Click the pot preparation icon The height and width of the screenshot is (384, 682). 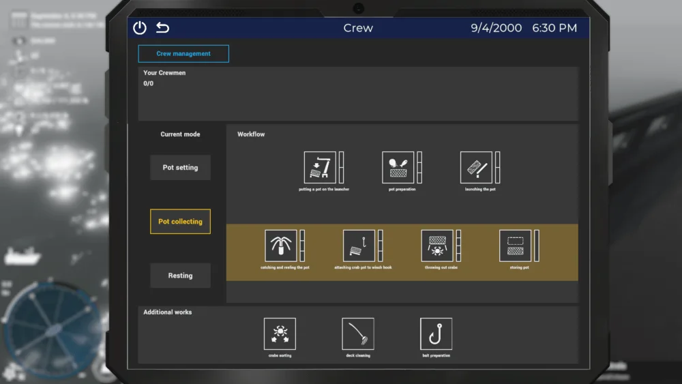point(398,167)
